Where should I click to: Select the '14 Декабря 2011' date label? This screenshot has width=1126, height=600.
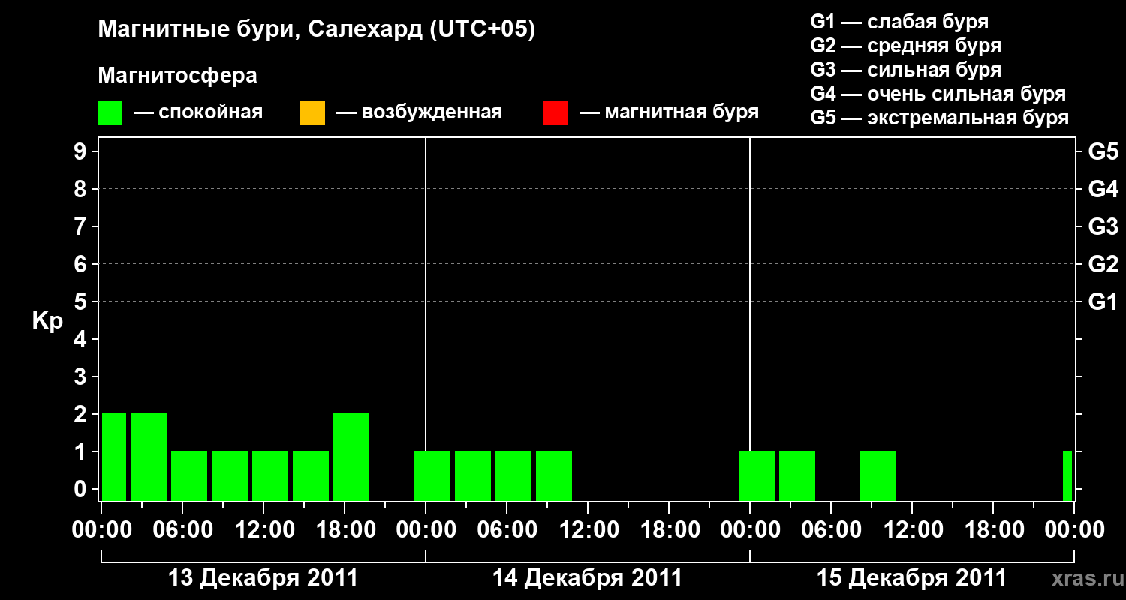pos(587,578)
